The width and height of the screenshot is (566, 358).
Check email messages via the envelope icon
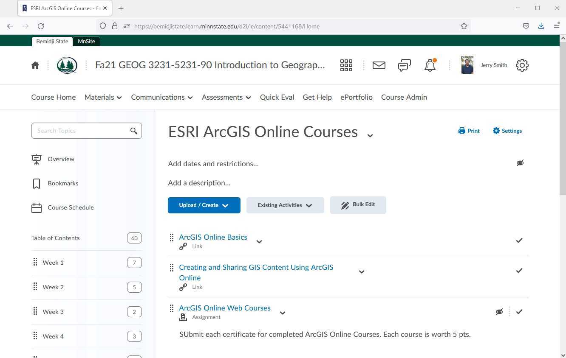click(379, 65)
